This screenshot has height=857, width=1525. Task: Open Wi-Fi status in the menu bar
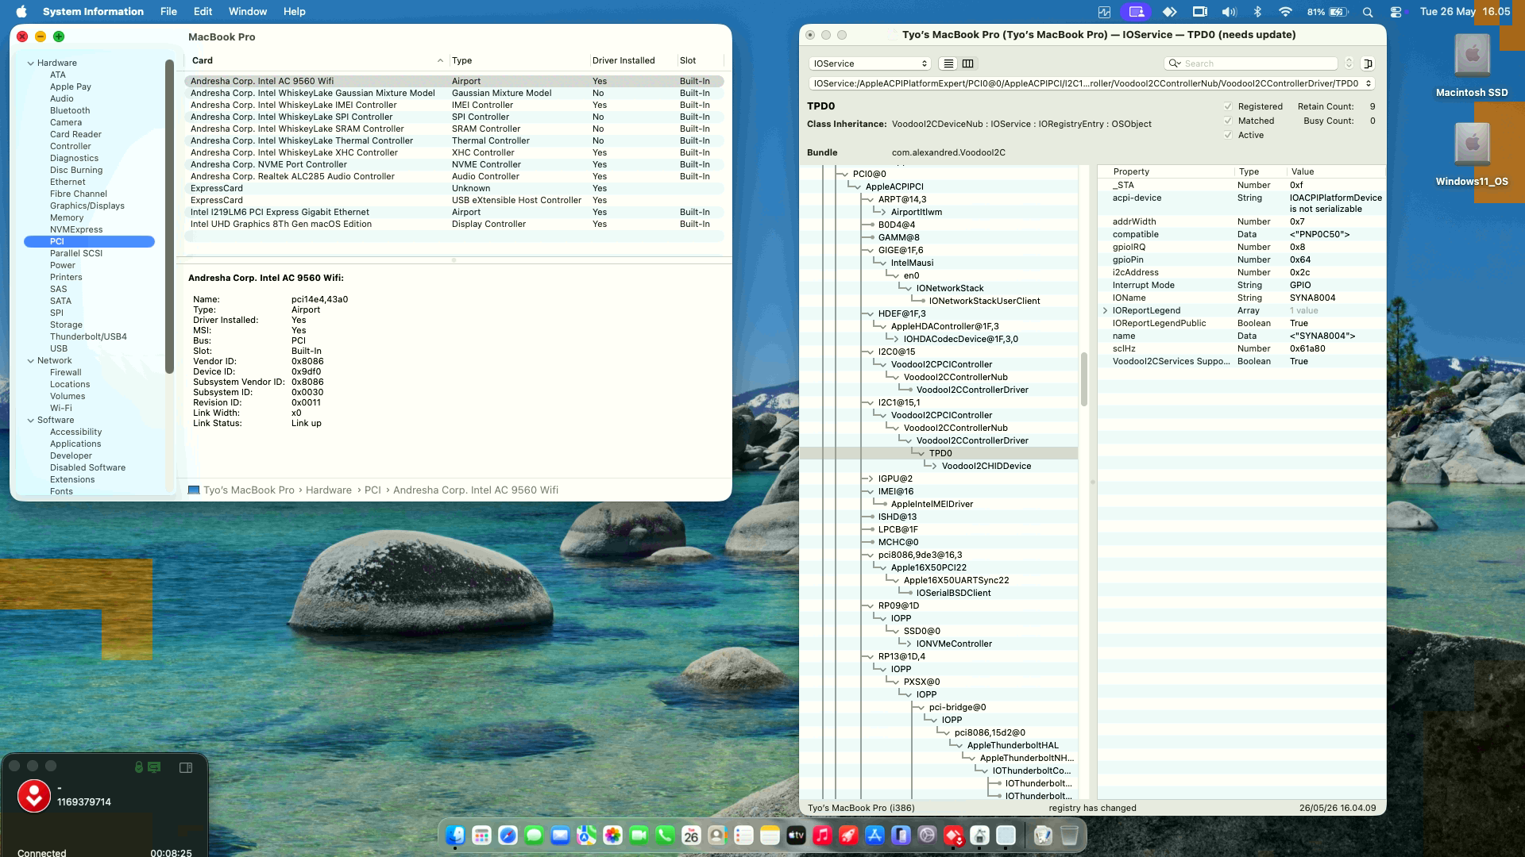tap(1285, 12)
